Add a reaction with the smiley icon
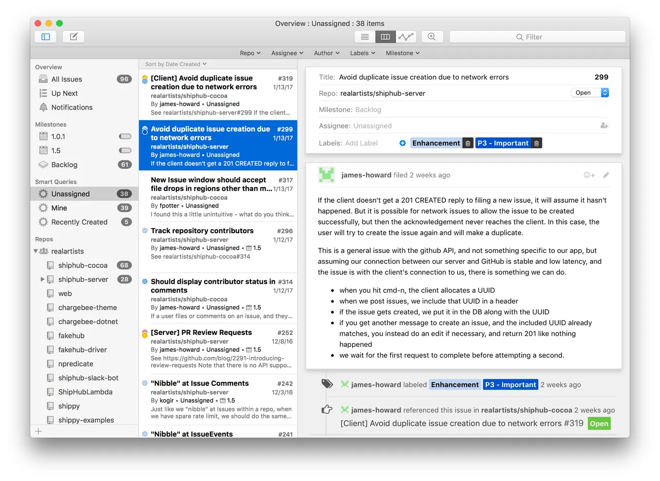 pos(589,175)
